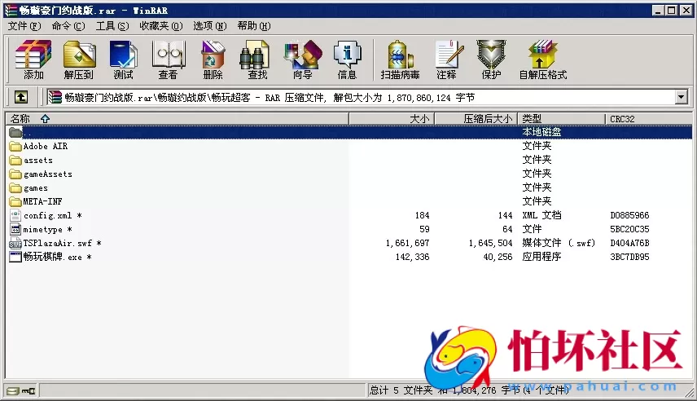697x401 pixels.
Task: Open the 查看 (View) toolbar icon
Action: (168, 59)
